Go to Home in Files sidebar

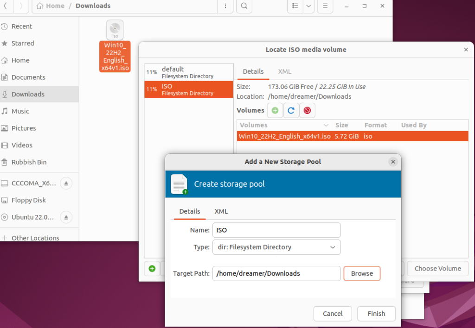39,60
